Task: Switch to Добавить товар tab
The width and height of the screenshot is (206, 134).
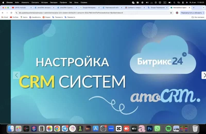Action: point(135,8)
